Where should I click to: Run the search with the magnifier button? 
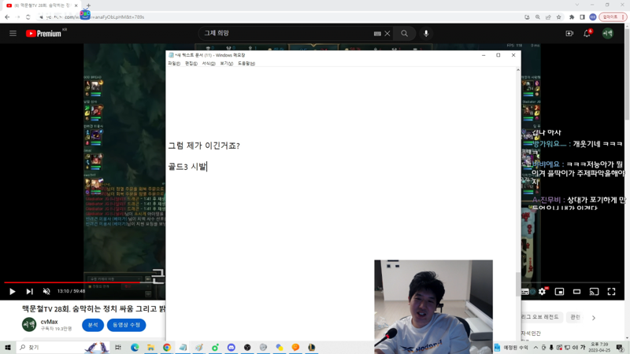(x=405, y=34)
